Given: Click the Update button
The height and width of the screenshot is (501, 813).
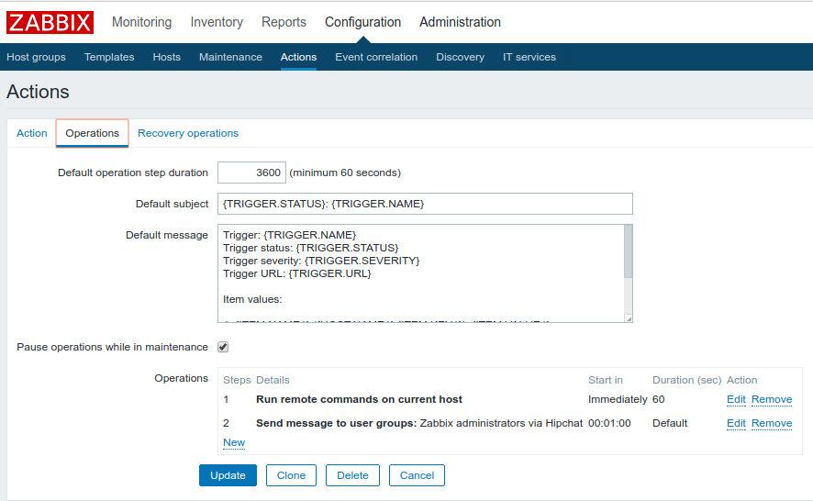Looking at the screenshot, I should 228,475.
